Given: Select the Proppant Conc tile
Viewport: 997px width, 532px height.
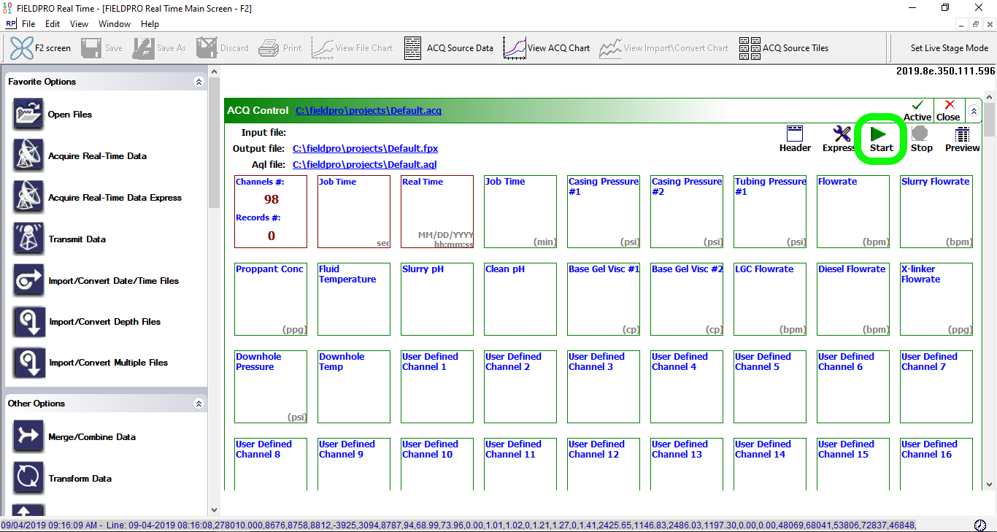Looking at the screenshot, I should coord(271,299).
